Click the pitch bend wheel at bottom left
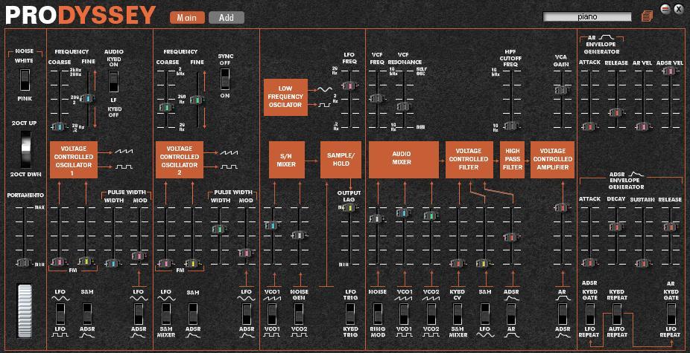Screen dimensions: 690x353 (25, 311)
